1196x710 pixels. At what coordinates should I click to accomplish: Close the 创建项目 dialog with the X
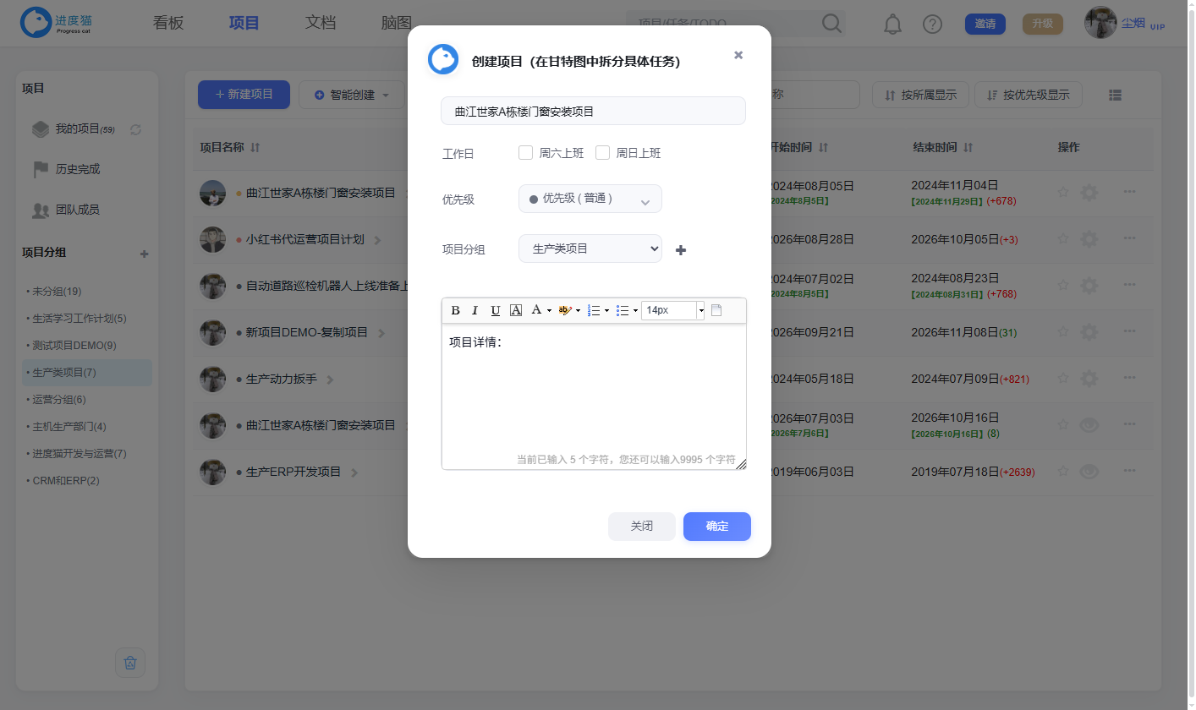point(738,55)
